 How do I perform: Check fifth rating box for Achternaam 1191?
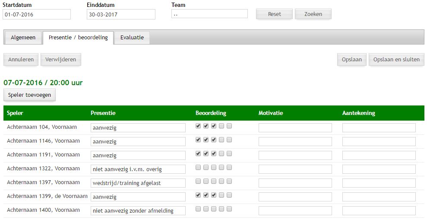tap(229, 153)
